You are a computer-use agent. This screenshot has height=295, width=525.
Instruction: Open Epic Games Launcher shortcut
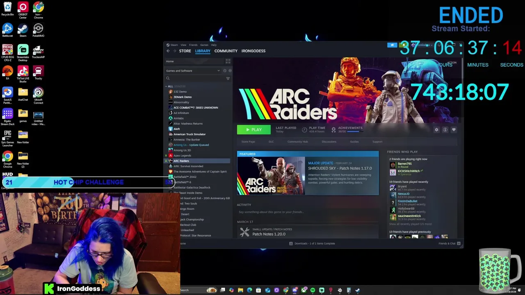click(x=7, y=138)
